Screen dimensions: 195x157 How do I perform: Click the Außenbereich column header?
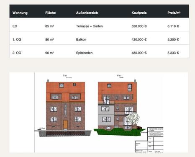[x=87, y=13]
